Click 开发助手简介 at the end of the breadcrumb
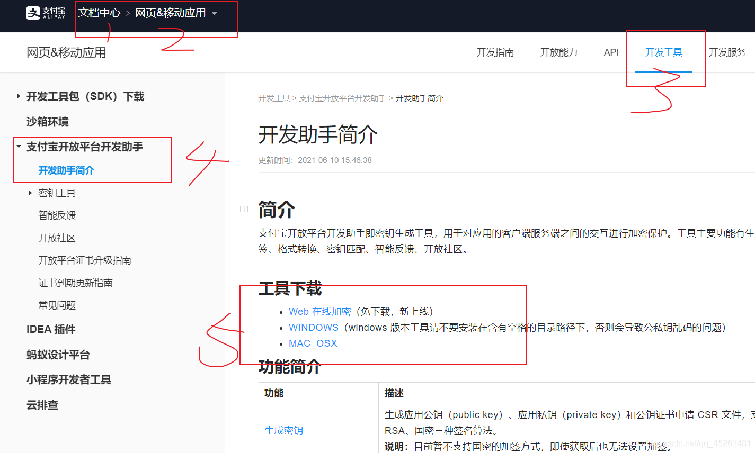Screen dimensions: 755x453 419,98
